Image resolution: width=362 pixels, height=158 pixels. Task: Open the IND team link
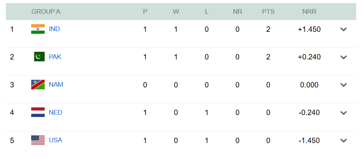pyautogui.click(x=54, y=29)
